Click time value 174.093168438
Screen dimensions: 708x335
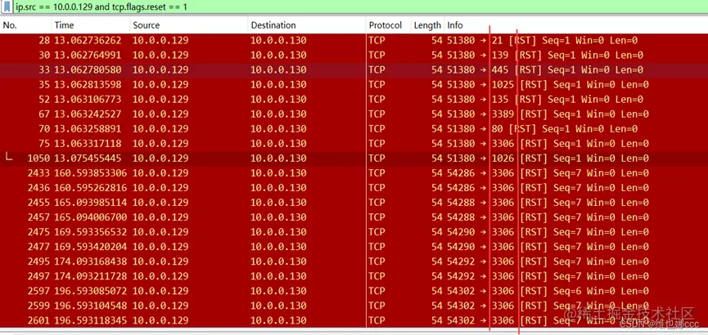pyautogui.click(x=90, y=261)
